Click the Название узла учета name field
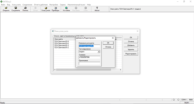 (x=89, y=46)
